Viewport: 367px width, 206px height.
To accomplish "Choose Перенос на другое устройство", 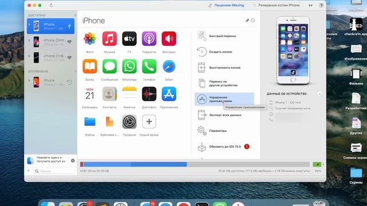I will tap(224, 84).
